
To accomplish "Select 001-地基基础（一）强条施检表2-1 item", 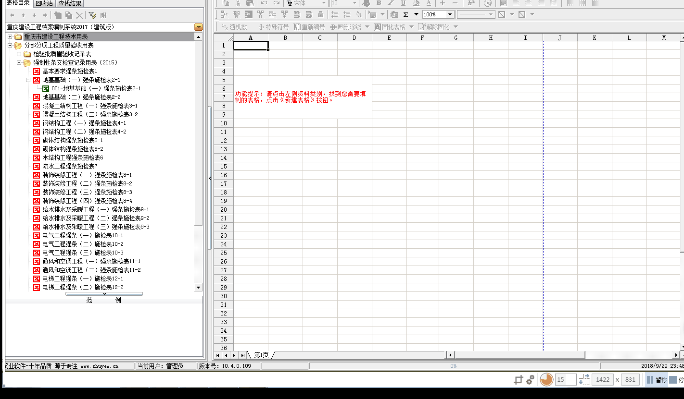I will [96, 89].
